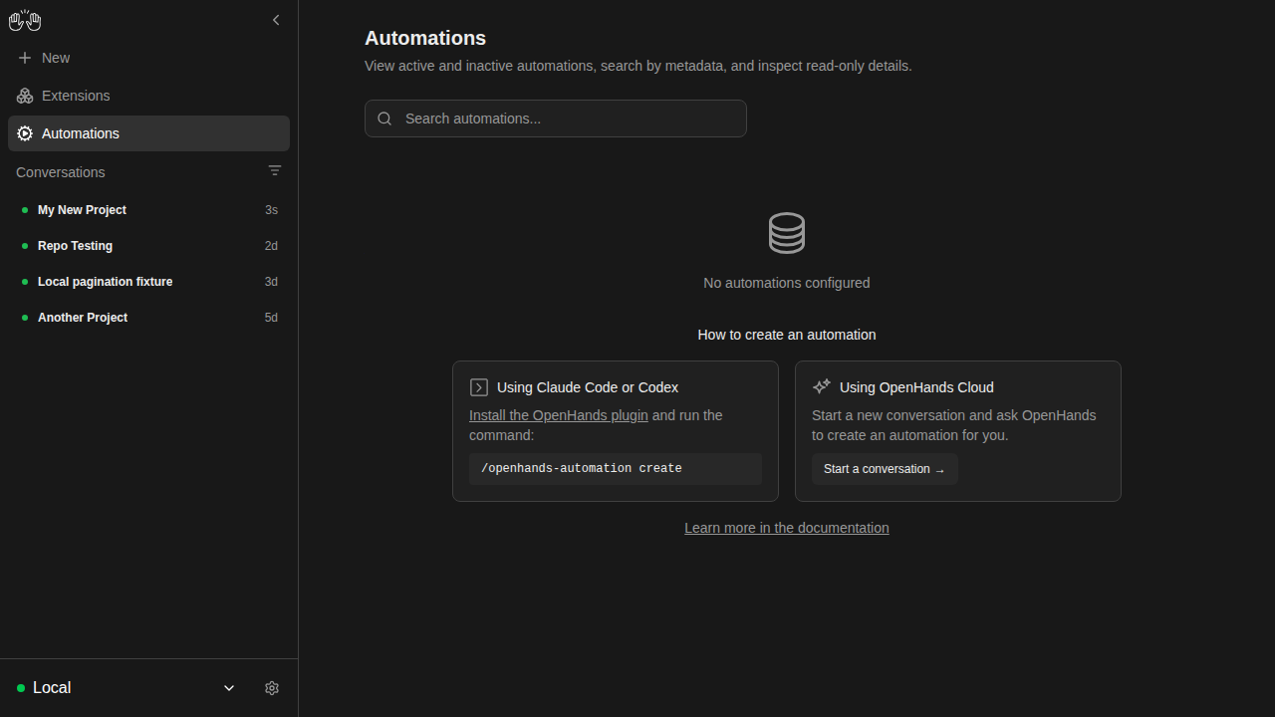The image size is (1275, 717).
Task: Collapse the sidebar with the chevron
Action: [276, 20]
